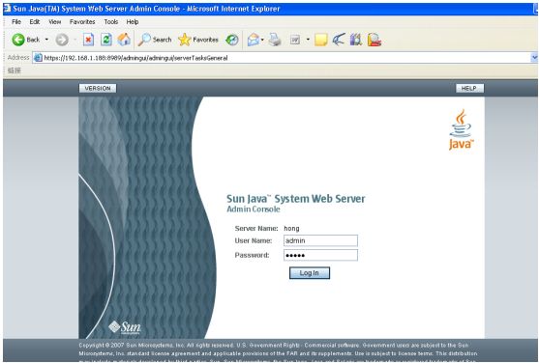The height and width of the screenshot is (363, 539).
Task: Click the 'Server Name:' label
Action: tap(256, 229)
